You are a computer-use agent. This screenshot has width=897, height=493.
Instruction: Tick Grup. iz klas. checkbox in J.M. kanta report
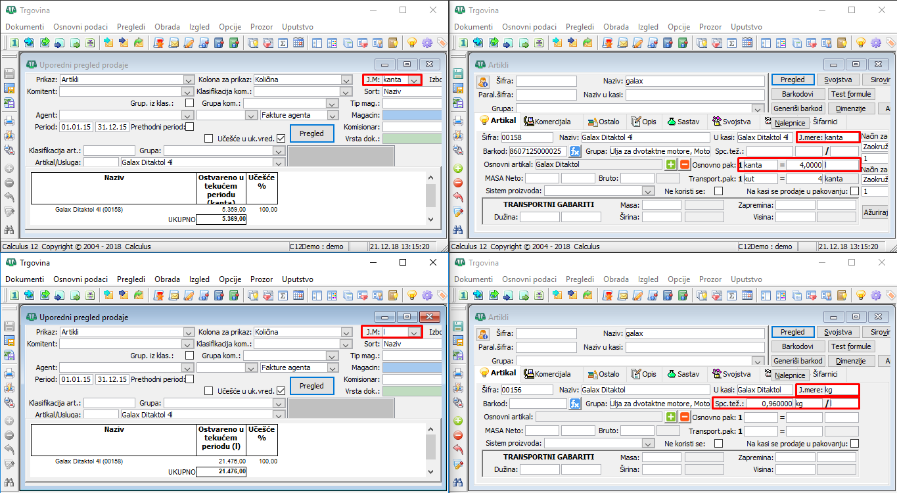(189, 103)
